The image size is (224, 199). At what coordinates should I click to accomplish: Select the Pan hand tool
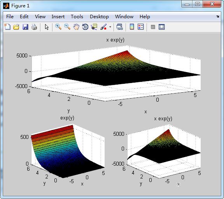click(x=76, y=27)
